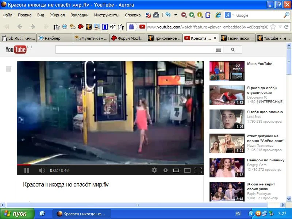Click the Watch Later clock icon
292x219 pixels.
click(x=165, y=170)
